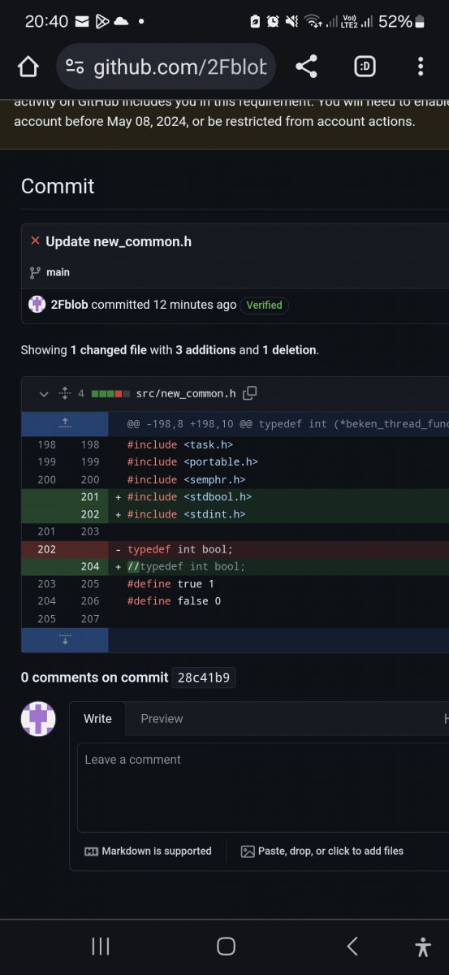Click Paste, drop, or click to add files
The image size is (449, 975).
tap(322, 851)
